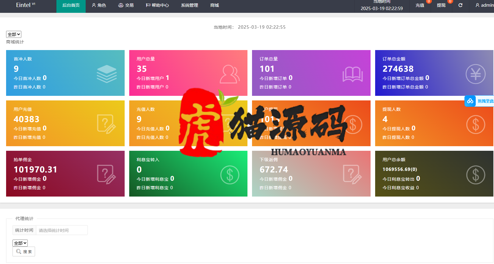Click the 代理统计 section heading
This screenshot has width=494, height=264.
[x=24, y=219]
